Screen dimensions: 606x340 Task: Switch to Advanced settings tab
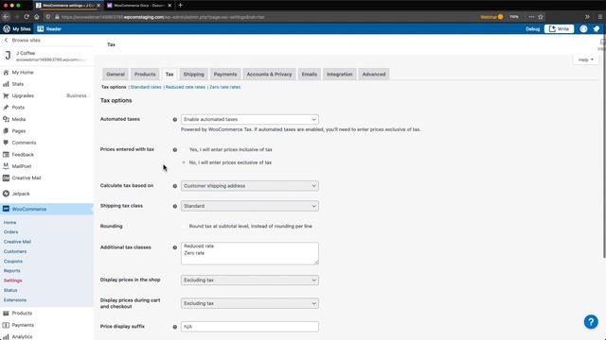point(374,74)
